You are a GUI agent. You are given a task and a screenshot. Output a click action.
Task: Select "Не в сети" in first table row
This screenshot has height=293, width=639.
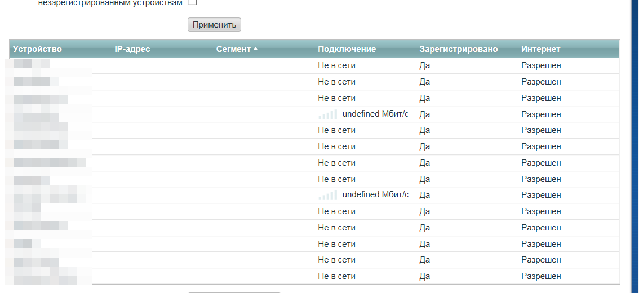click(336, 65)
